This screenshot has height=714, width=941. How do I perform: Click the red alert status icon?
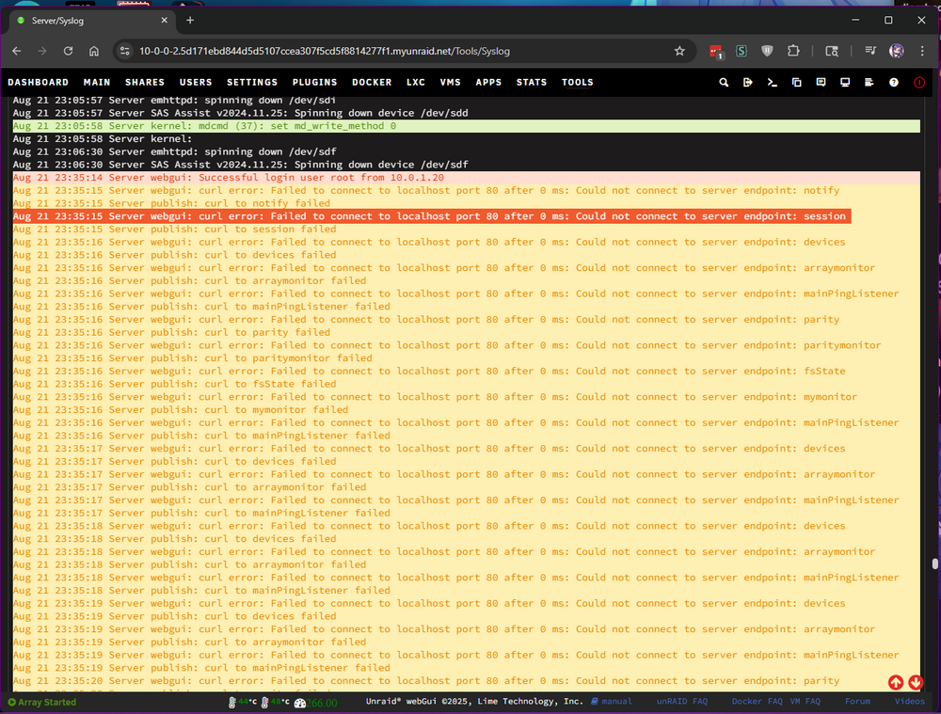click(919, 82)
